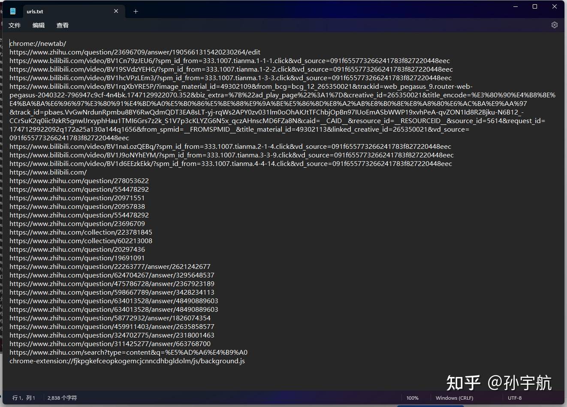Click the zhihu question/20297436 line
The width and height of the screenshot is (567, 407).
point(77,249)
